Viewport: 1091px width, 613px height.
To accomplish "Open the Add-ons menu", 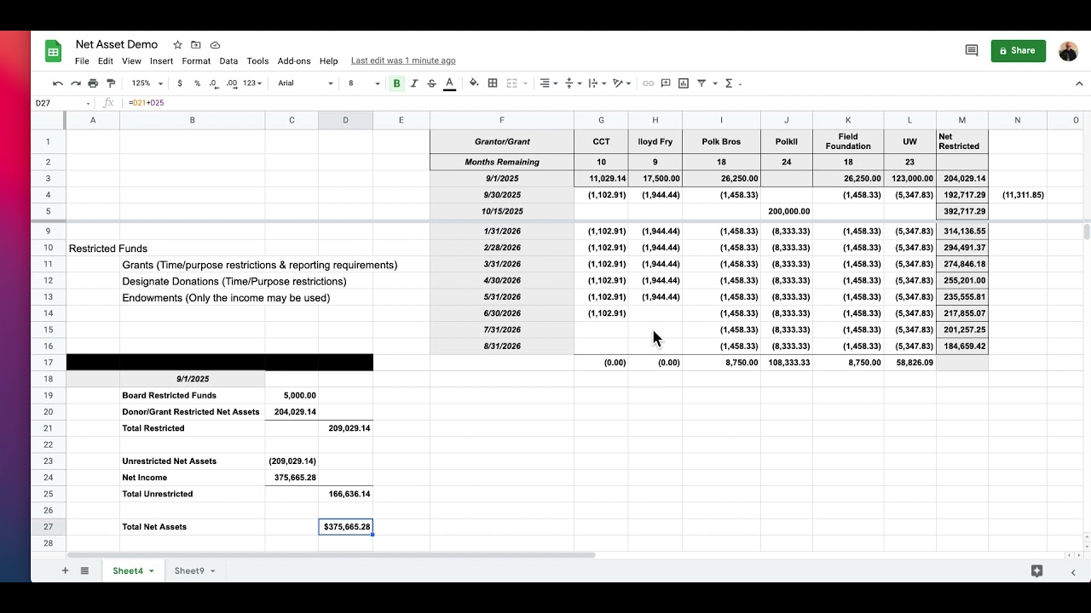I will pyautogui.click(x=294, y=61).
